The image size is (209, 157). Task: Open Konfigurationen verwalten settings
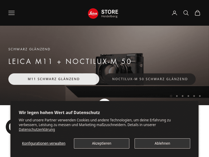[44, 143]
